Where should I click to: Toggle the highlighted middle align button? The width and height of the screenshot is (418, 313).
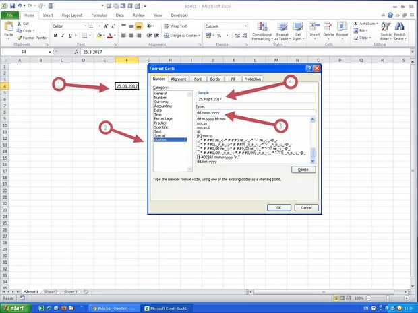click(x=138, y=26)
